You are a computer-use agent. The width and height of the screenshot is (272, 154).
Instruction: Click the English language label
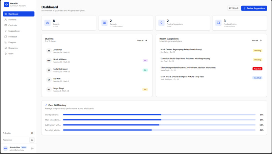click(x=8, y=133)
